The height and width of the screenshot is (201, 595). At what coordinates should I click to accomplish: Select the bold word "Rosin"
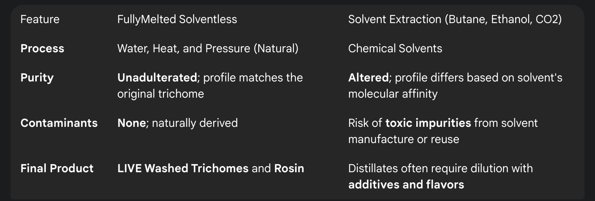[289, 169]
